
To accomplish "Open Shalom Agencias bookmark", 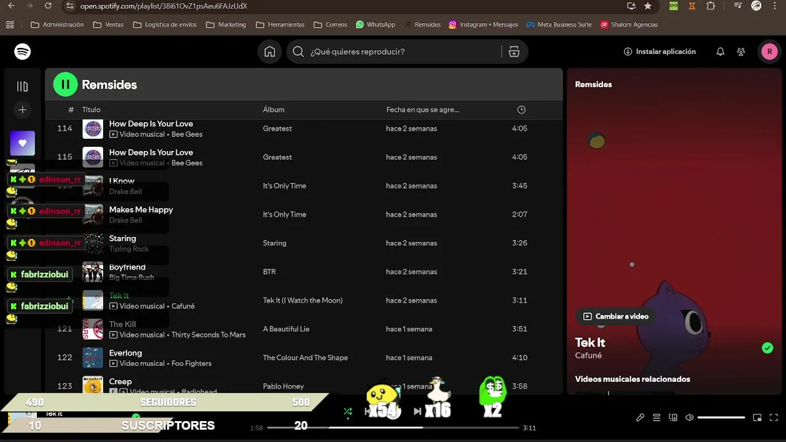I will 629,25.
